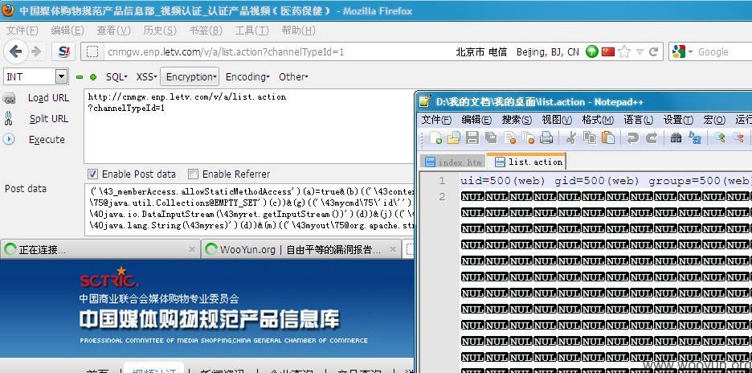Click the Load URL button label
The image size is (752, 373).
tap(48, 98)
